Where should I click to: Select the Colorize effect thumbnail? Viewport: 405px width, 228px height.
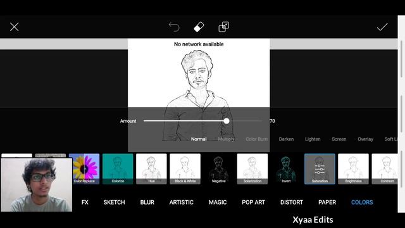(x=118, y=169)
